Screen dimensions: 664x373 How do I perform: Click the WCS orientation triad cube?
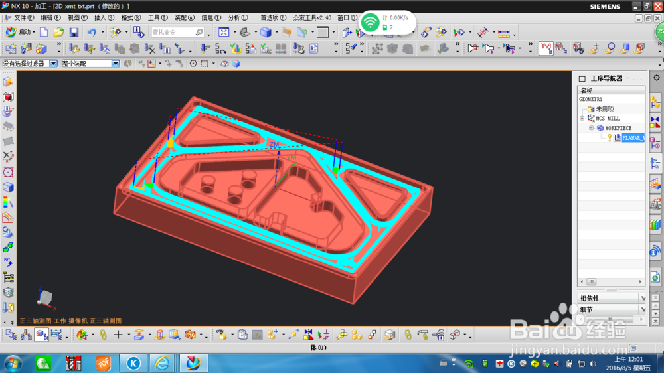[44, 297]
